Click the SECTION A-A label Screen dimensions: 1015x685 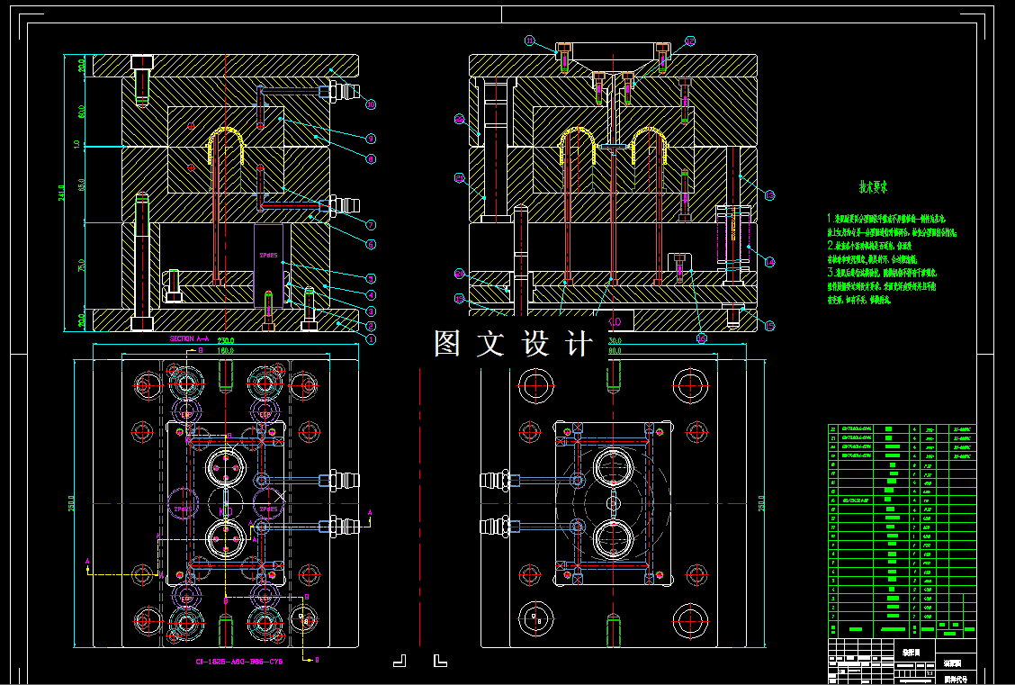click(190, 338)
